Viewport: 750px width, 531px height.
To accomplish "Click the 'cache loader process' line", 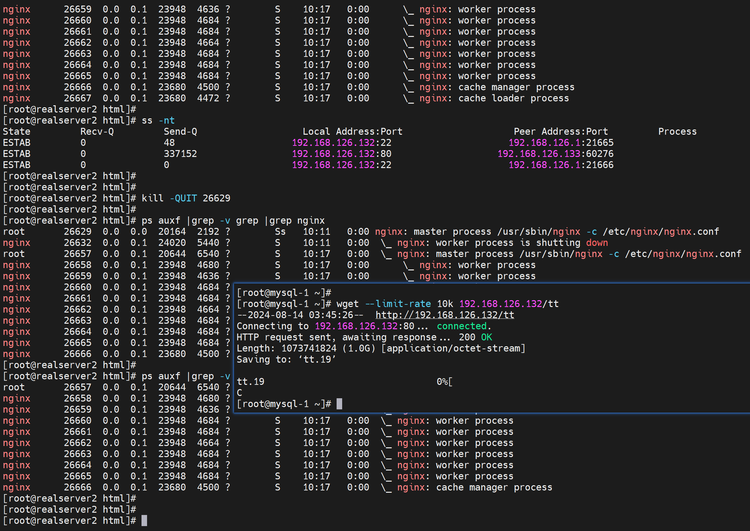I will tap(513, 98).
